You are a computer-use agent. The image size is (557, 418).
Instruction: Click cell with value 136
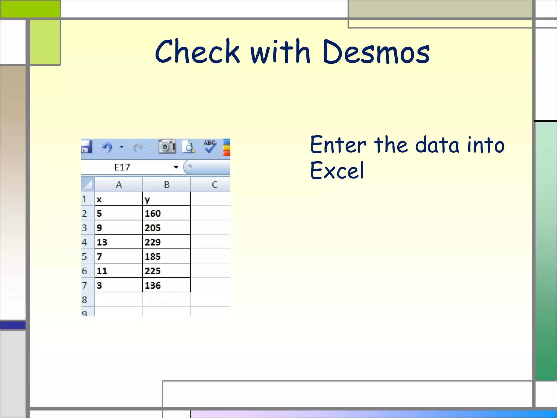(x=166, y=285)
